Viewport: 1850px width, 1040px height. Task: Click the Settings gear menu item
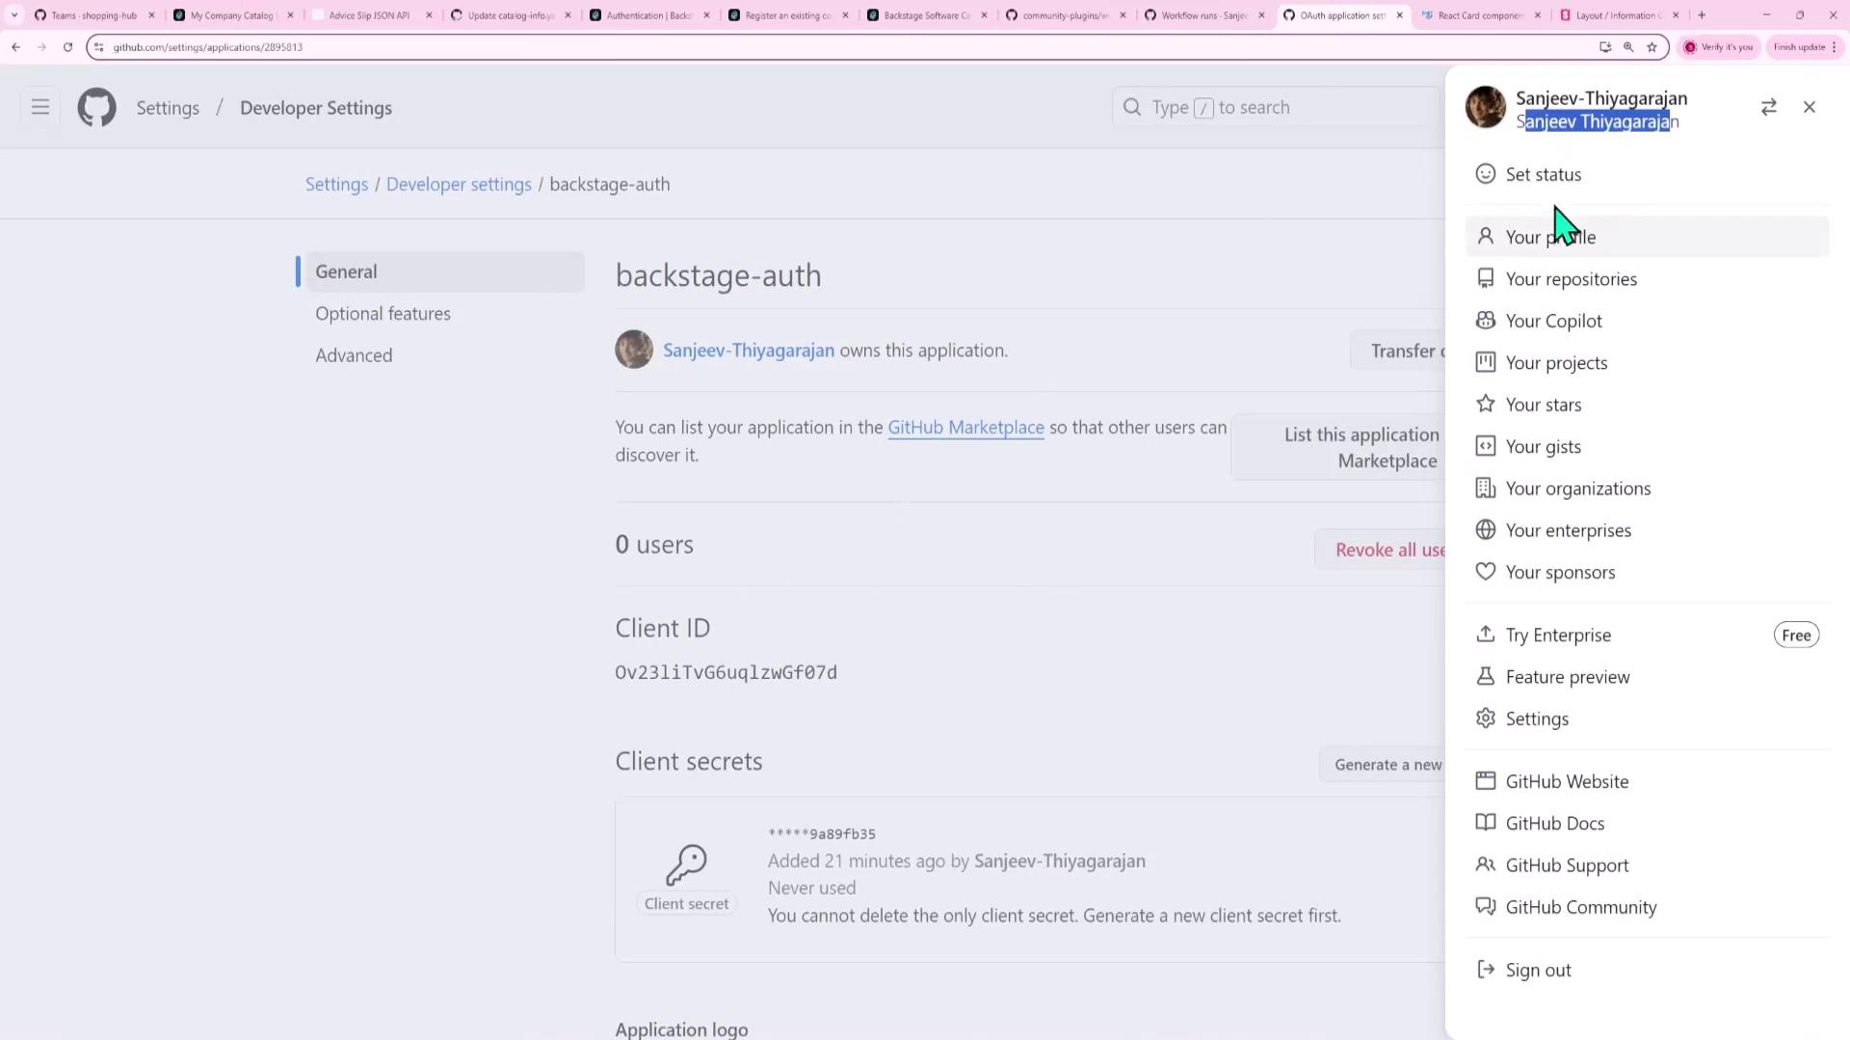1536,719
